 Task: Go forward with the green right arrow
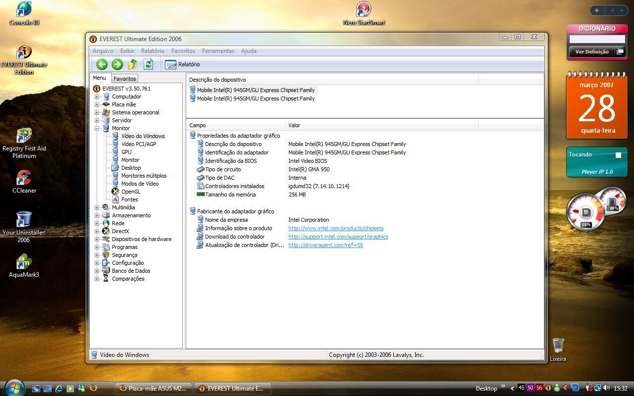point(117,64)
